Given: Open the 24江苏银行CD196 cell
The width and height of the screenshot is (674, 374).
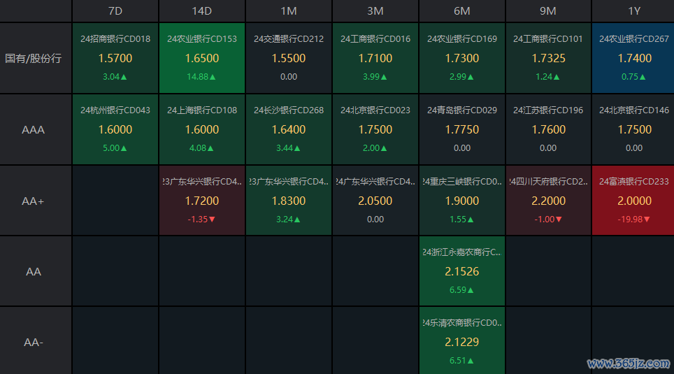Looking at the screenshot, I should tap(548, 129).
